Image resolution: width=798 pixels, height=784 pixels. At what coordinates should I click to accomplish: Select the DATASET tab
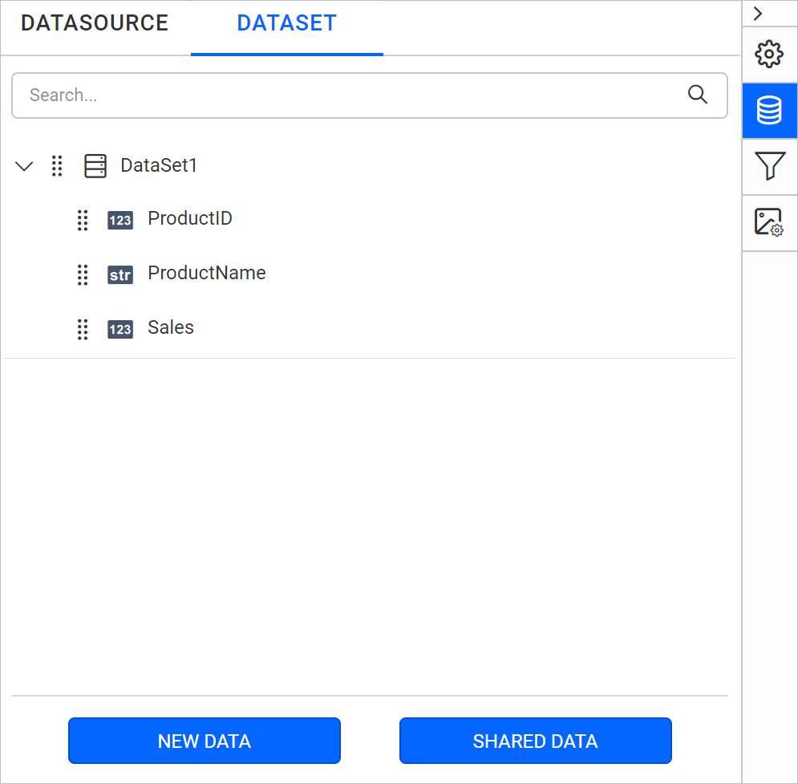pos(286,23)
